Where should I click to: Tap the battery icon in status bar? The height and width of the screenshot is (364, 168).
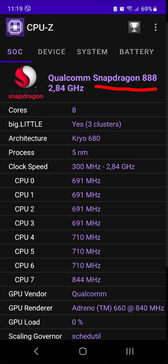pos(155,9)
